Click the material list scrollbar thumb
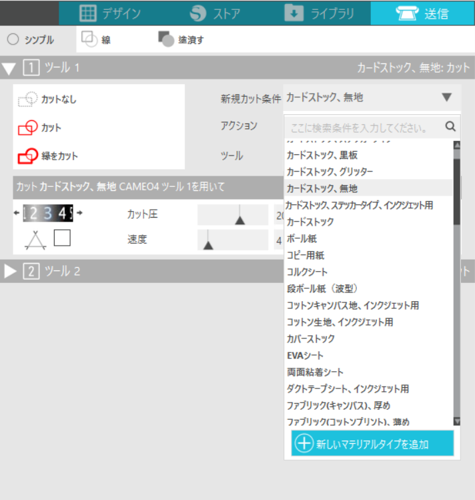The image size is (475, 500). pos(457,192)
